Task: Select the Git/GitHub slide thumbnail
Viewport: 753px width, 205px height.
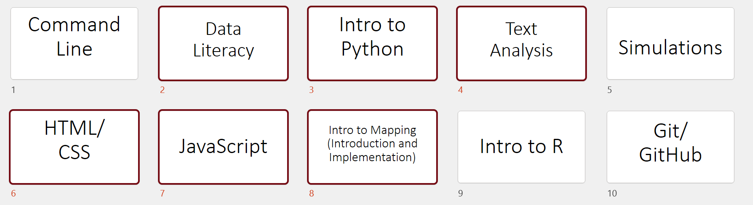Action: [x=671, y=147]
